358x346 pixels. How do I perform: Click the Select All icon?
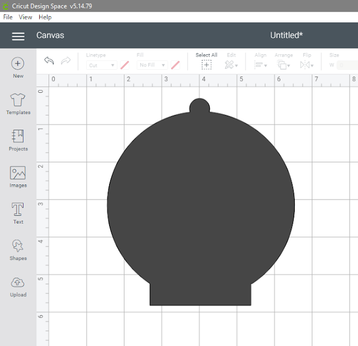tap(206, 65)
